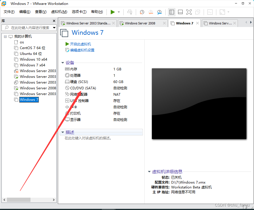Viewport: 254px width, 210px height.
Task: Click the sound card speaker icon
Action: [67, 107]
